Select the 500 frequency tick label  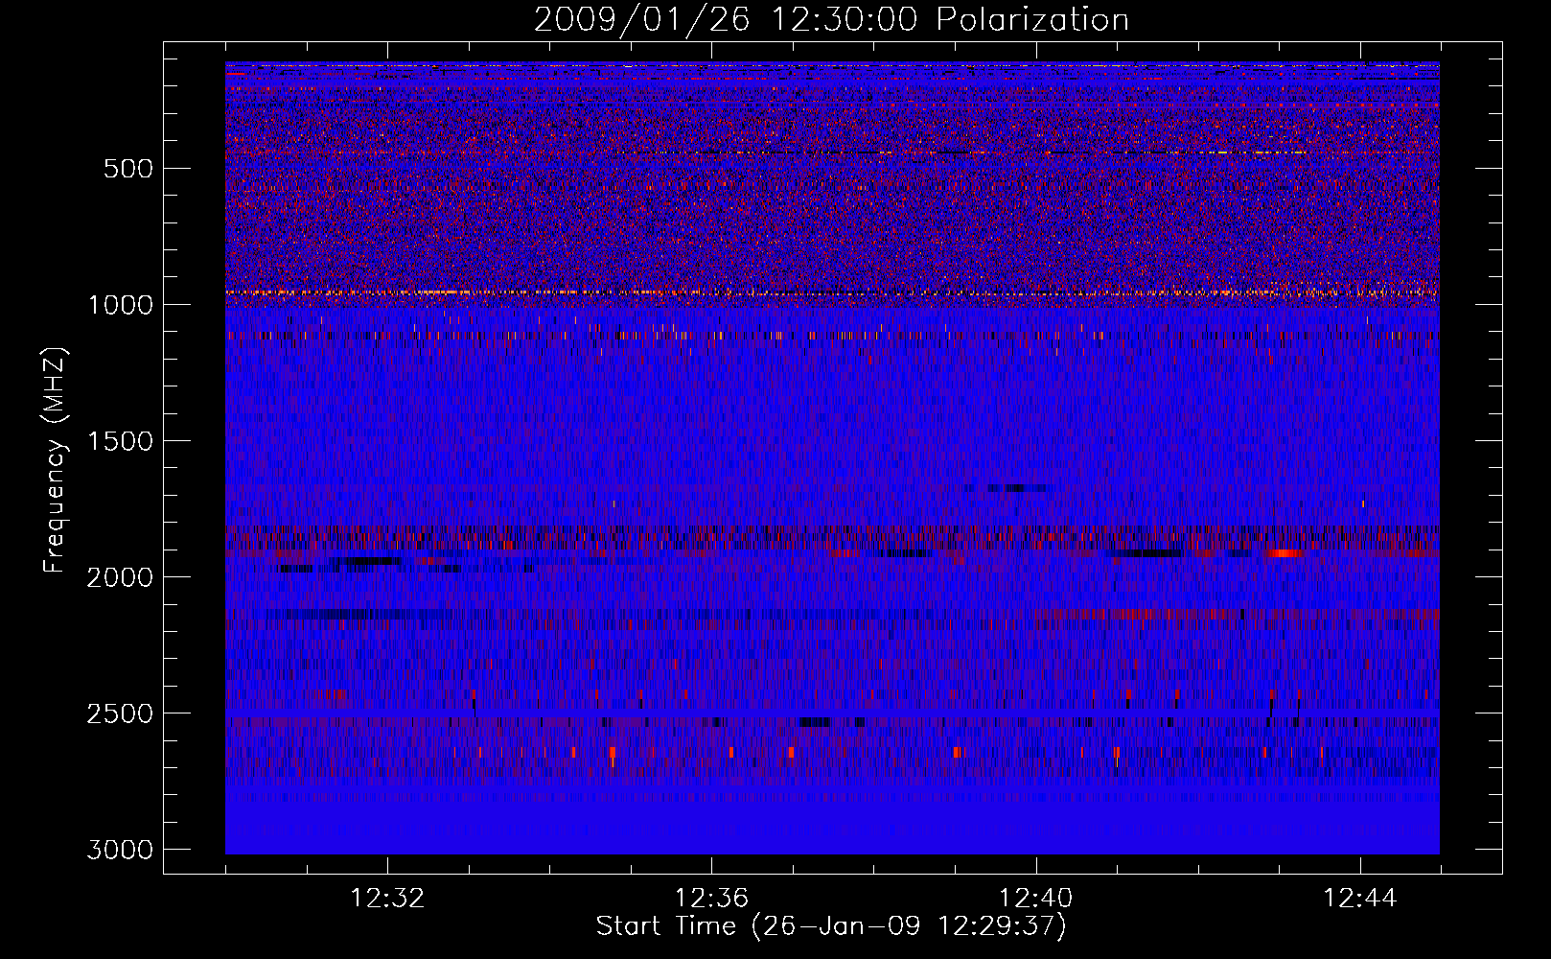[x=128, y=169]
